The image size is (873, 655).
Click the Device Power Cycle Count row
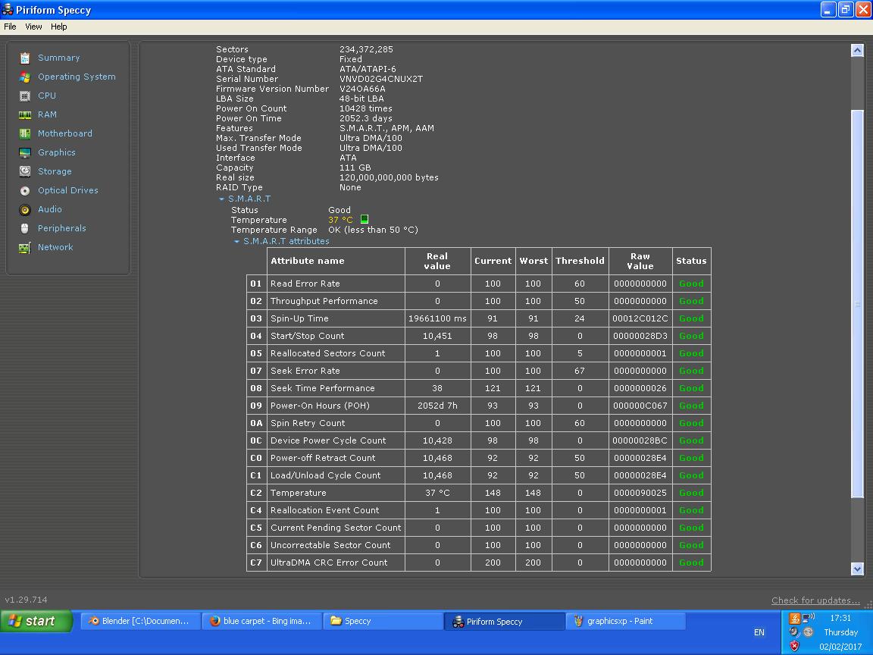pos(479,440)
